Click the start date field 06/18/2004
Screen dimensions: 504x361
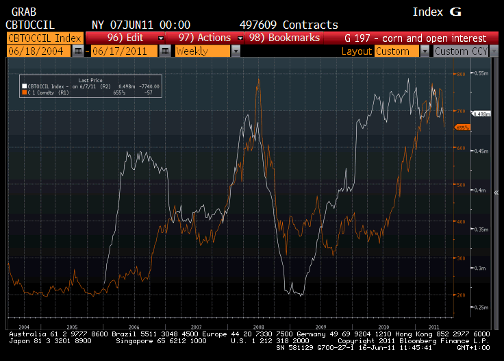coord(38,51)
